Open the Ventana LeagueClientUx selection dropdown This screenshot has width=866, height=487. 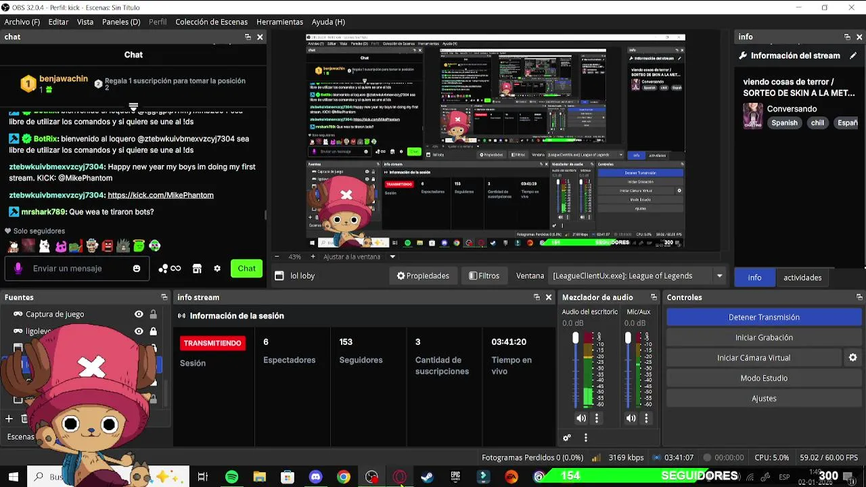(719, 276)
